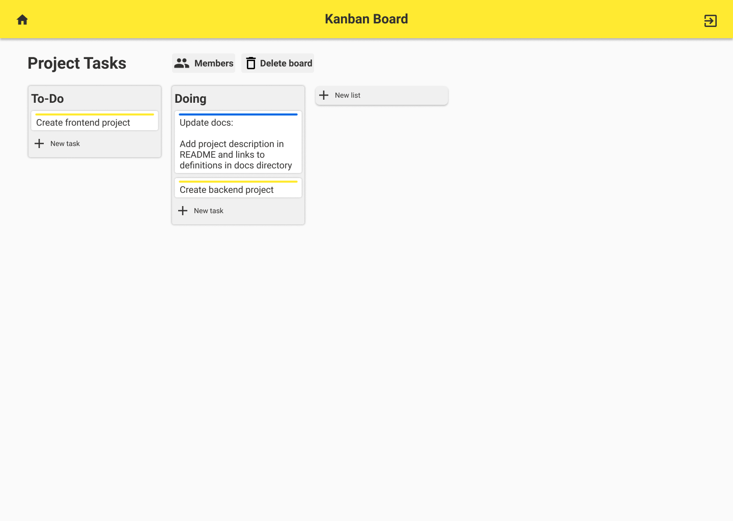733x521 pixels.
Task: Open the Create backend project card
Action: [238, 188]
